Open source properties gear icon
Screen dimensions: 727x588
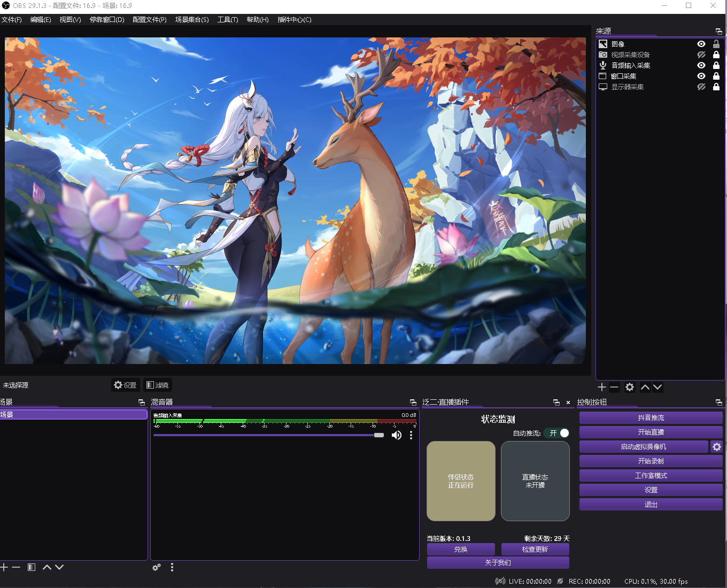(x=630, y=387)
